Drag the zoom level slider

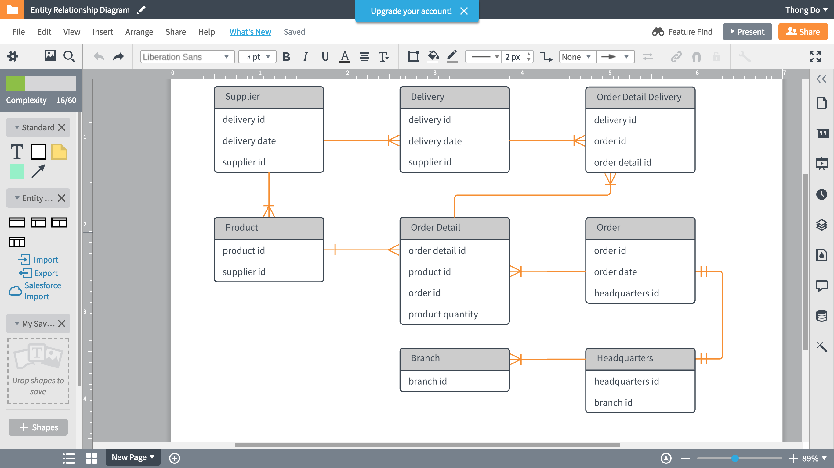point(734,457)
